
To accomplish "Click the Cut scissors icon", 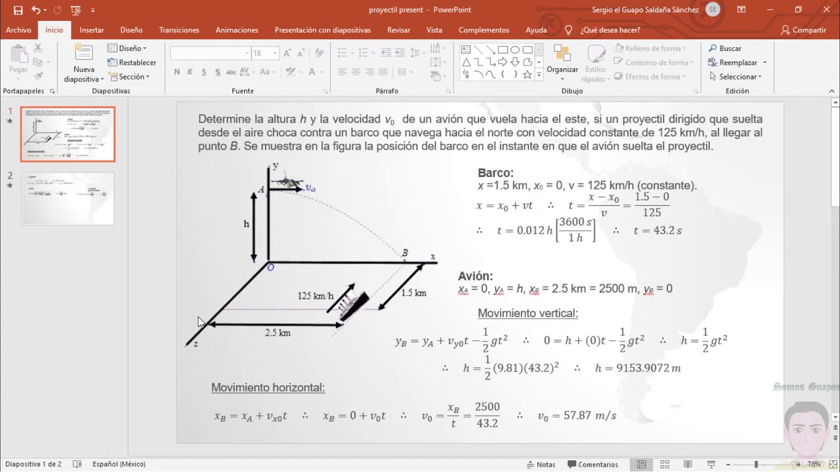I will 38,49.
